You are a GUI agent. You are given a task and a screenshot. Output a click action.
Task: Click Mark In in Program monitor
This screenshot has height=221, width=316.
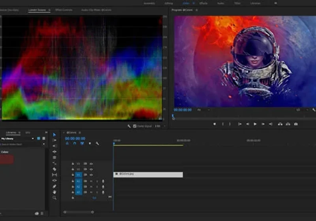(x=223, y=124)
